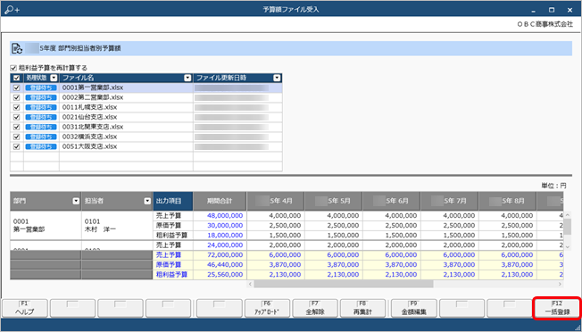The image size is (582, 332).
Task: Uncheck the 0031北関東支店.xlsx row checkbox
Action: coord(16,127)
